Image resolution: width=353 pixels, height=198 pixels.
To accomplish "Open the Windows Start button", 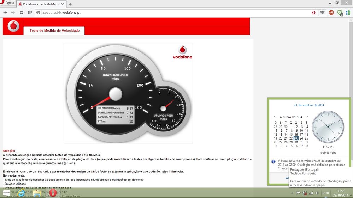I will 6,193.
